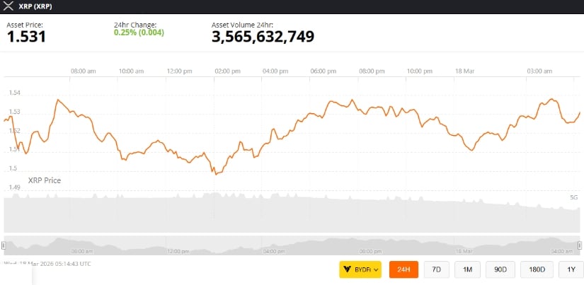
Task: Switch chart to 7D range
Action: click(436, 269)
